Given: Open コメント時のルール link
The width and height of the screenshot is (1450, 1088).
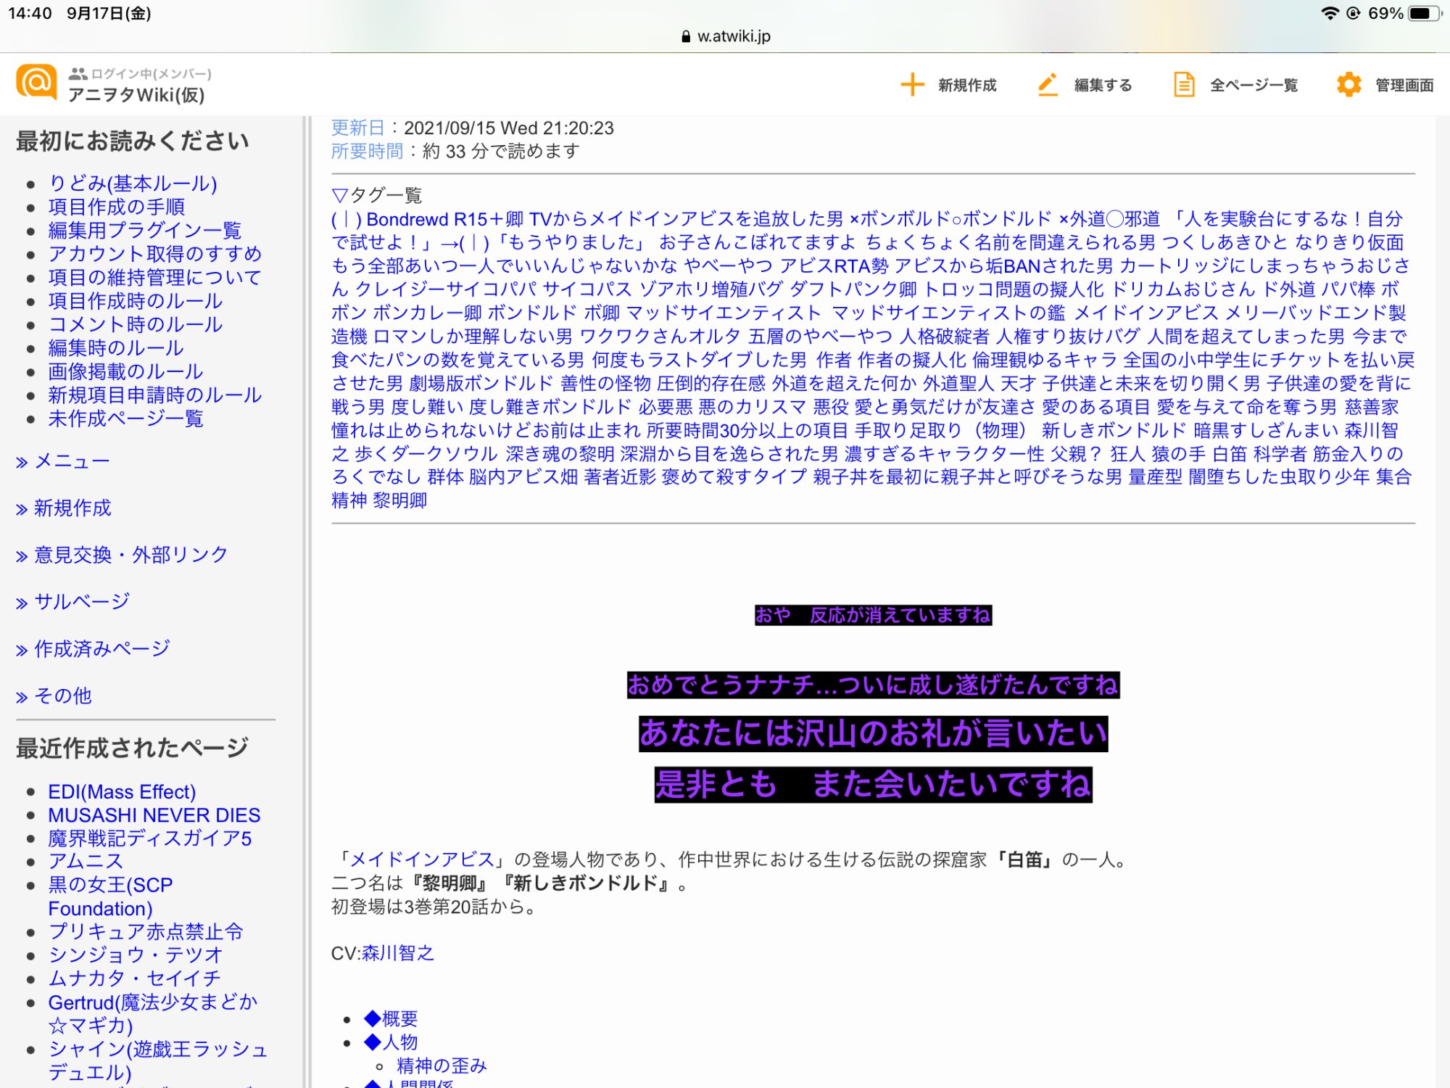Looking at the screenshot, I should click(136, 325).
